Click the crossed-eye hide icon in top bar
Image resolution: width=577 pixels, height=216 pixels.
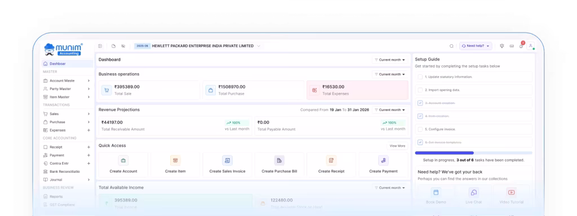point(123,46)
